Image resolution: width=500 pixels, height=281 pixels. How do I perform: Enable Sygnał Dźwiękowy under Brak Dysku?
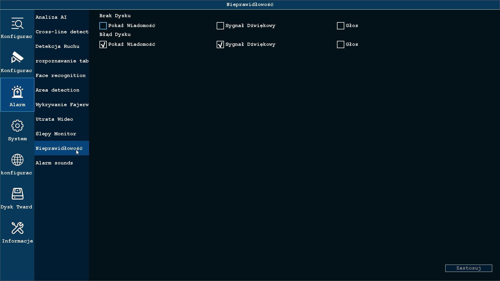[x=220, y=26]
